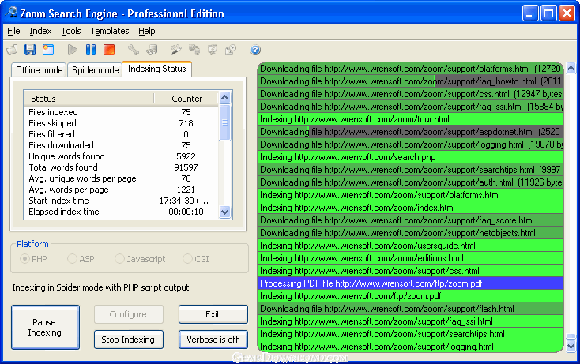Open the Index menu
The image size is (580, 364).
(x=40, y=31)
